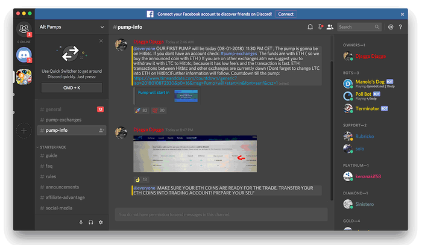The image size is (422, 245).
Task: Focus the Search field
Action: 359,27
